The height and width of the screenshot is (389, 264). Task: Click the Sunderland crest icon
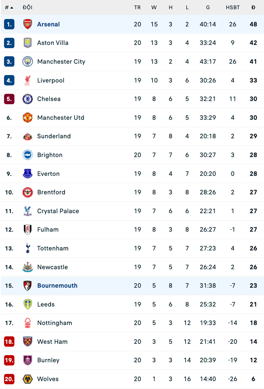(28, 136)
